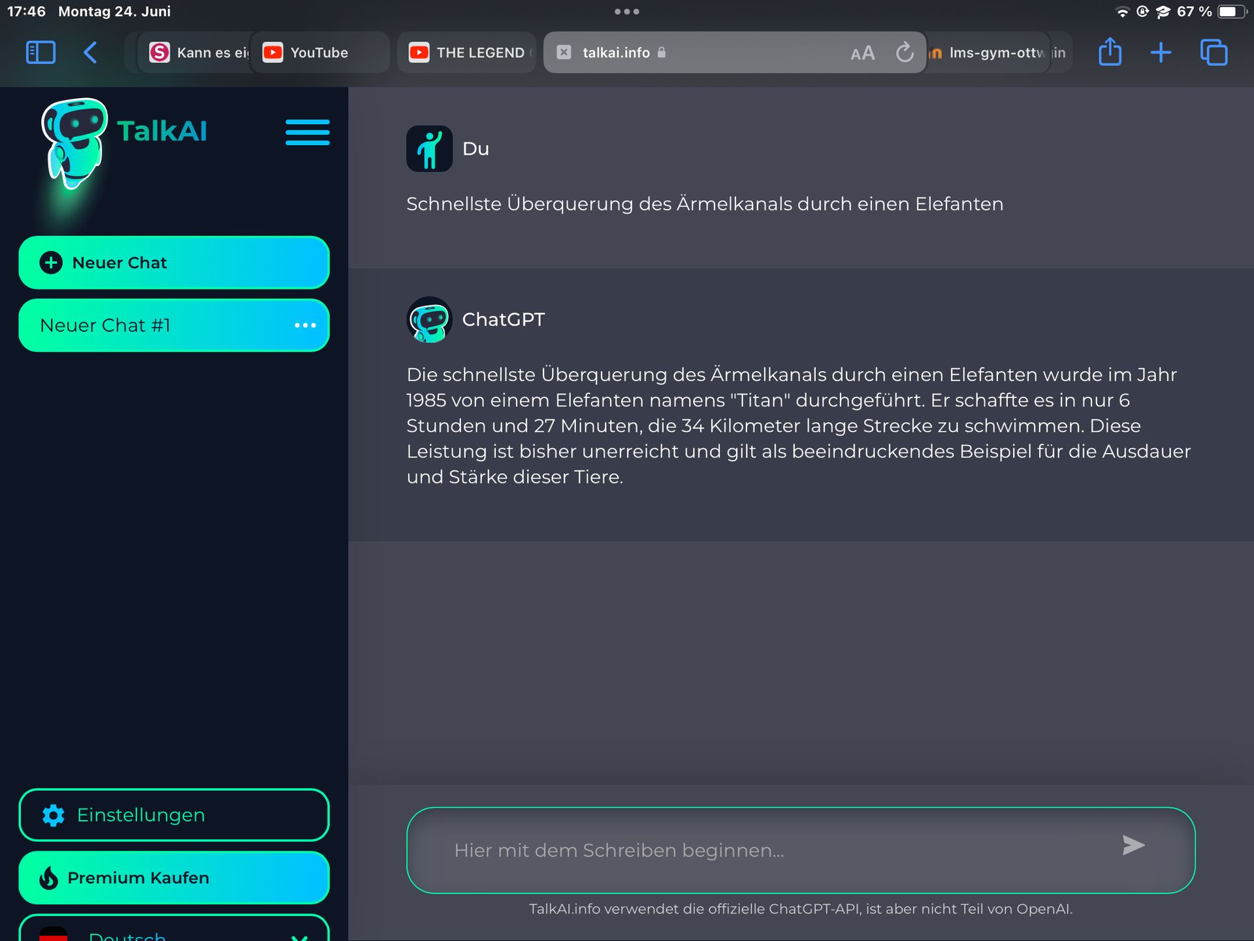The height and width of the screenshot is (941, 1254).
Task: Send message with paper plane icon
Action: tap(1133, 845)
